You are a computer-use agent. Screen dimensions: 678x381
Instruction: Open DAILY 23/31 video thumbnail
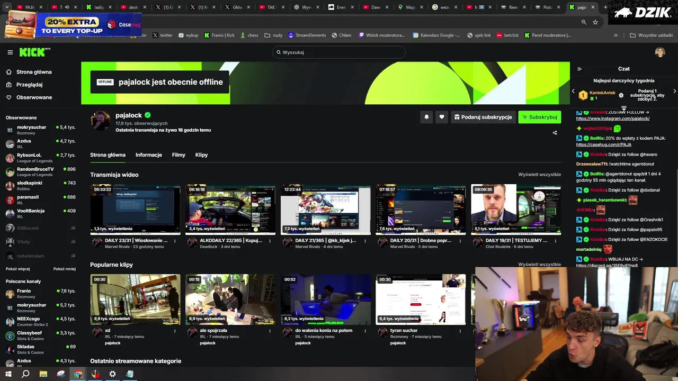pyautogui.click(x=135, y=210)
